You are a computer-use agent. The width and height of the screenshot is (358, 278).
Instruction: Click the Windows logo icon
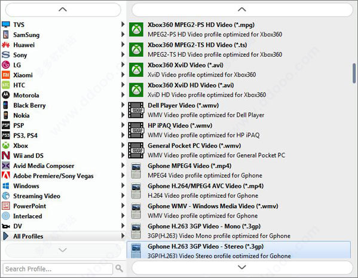(x=6, y=186)
